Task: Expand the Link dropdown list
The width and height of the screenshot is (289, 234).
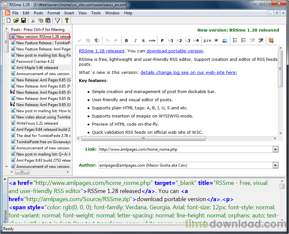Action: pyautogui.click(x=275, y=149)
